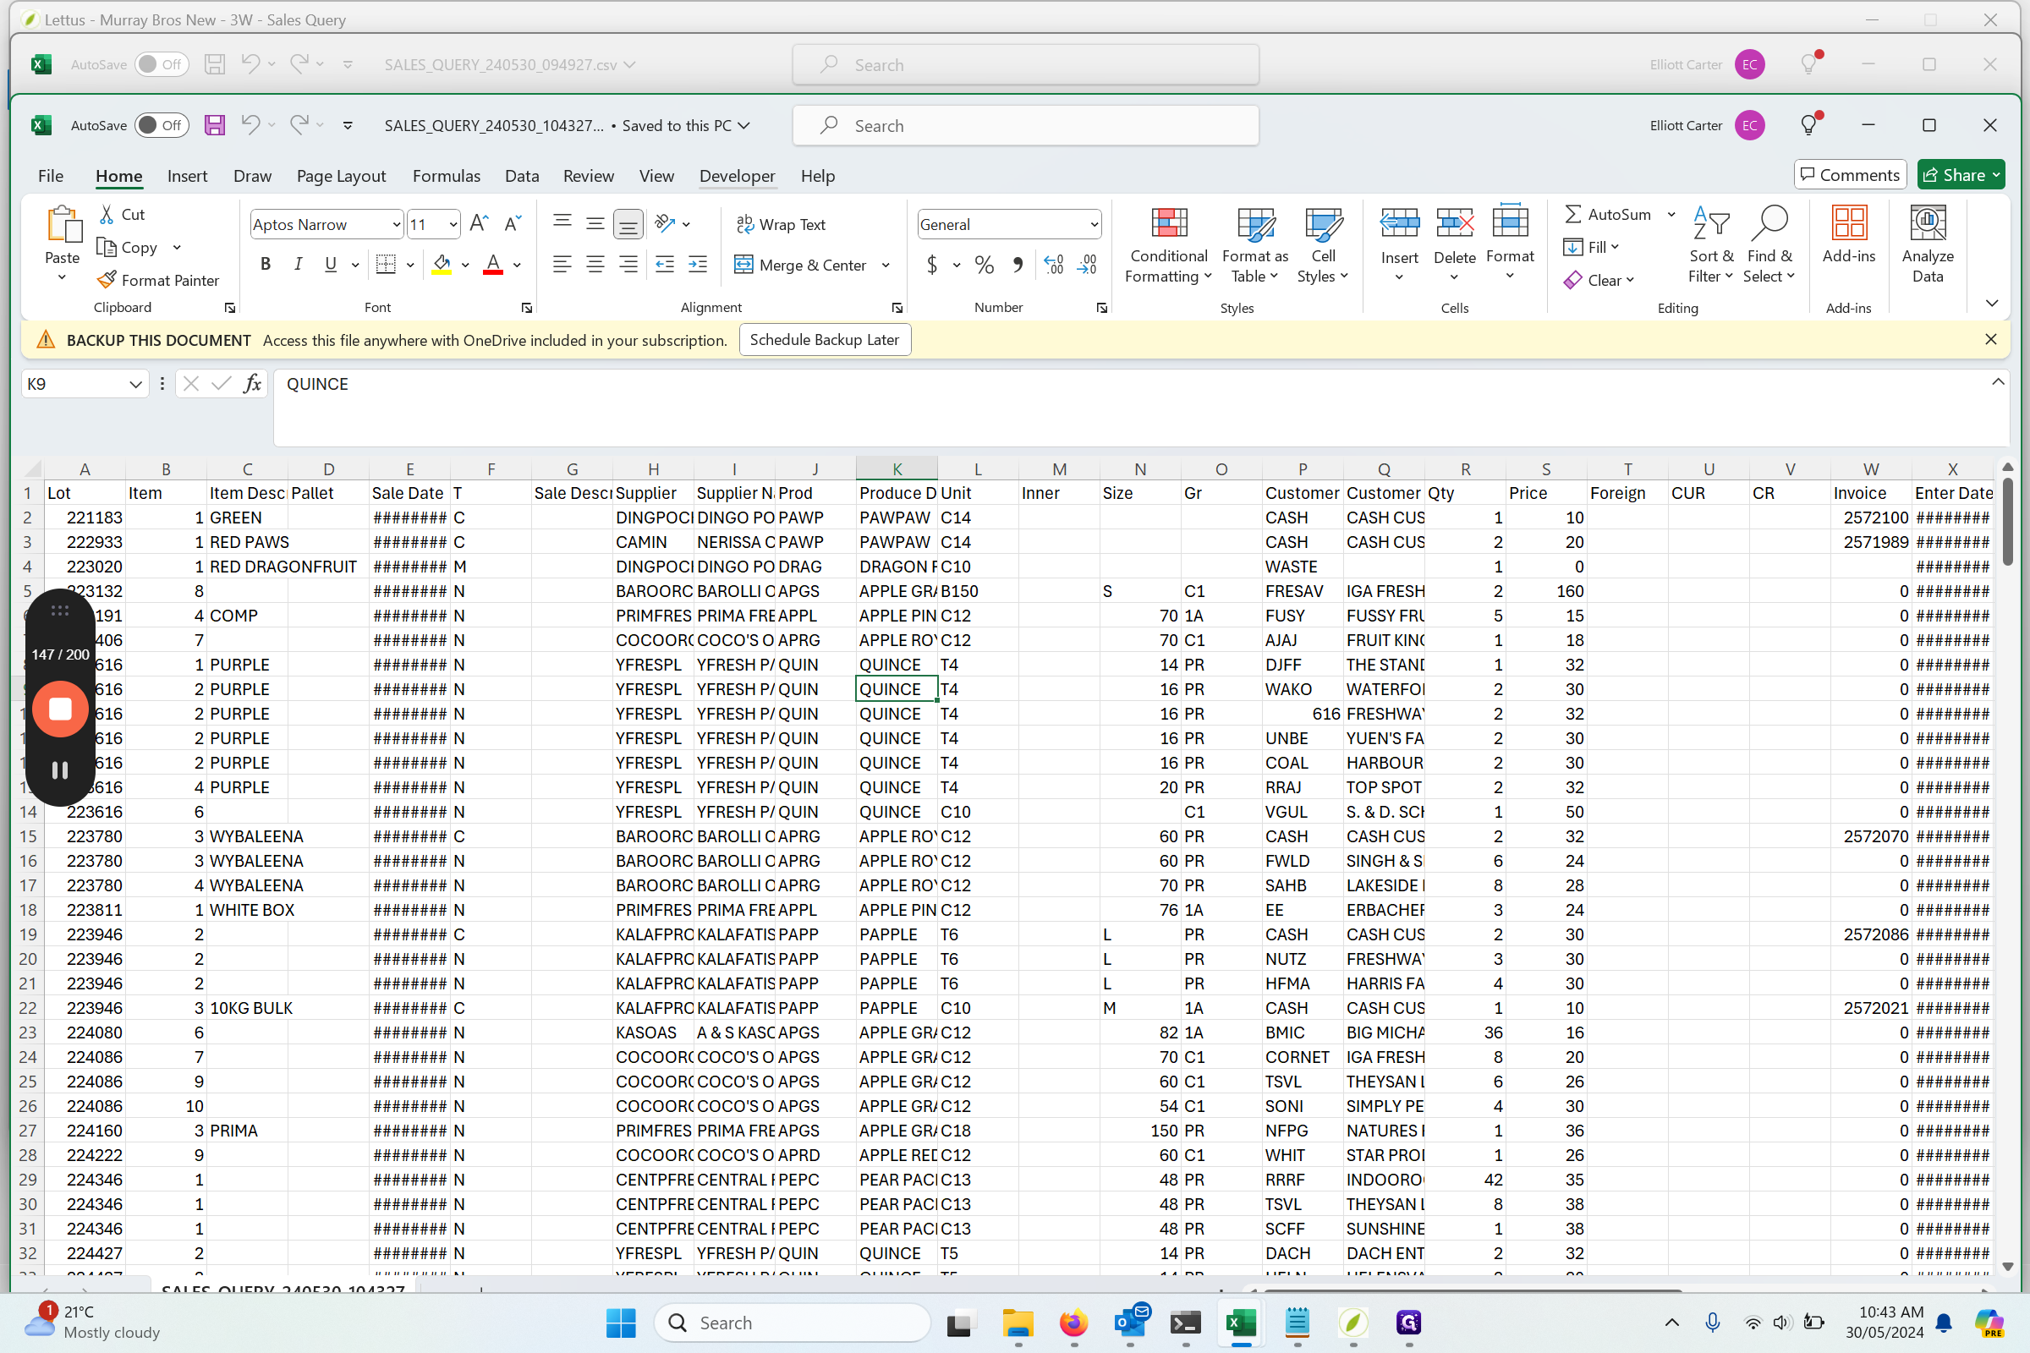Click the Save disk icon

pos(214,125)
